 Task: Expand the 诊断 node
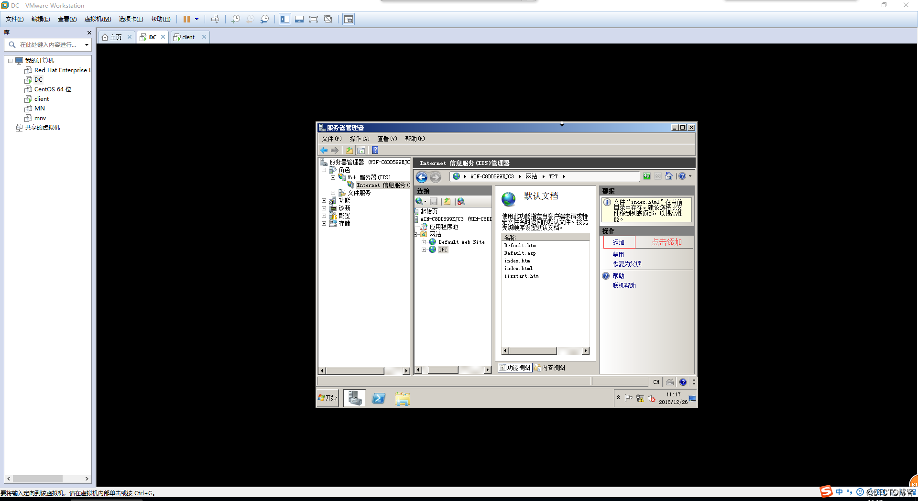point(324,208)
